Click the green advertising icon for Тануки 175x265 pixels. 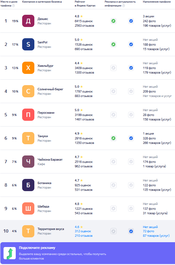click(114, 138)
